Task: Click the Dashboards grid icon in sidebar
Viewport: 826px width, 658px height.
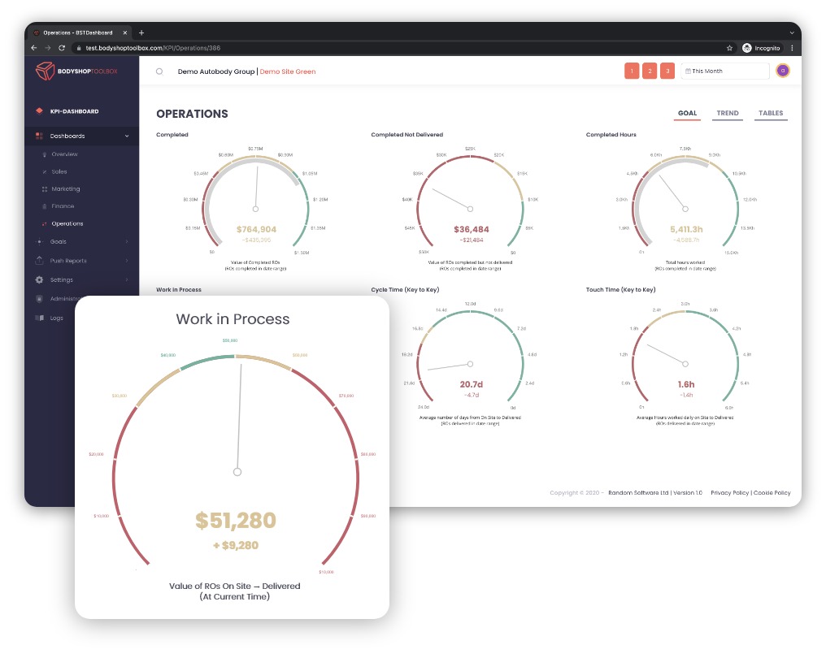Action: (x=40, y=136)
